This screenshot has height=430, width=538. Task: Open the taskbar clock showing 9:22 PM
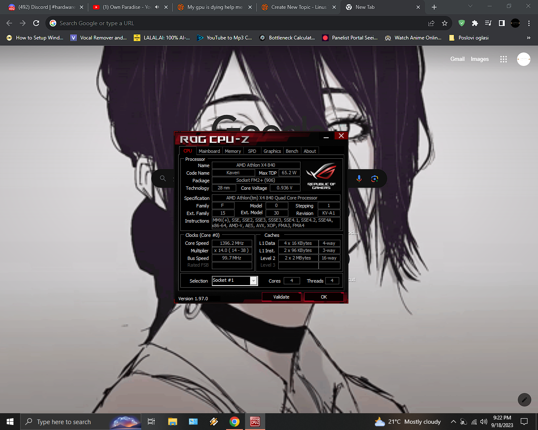(502, 422)
